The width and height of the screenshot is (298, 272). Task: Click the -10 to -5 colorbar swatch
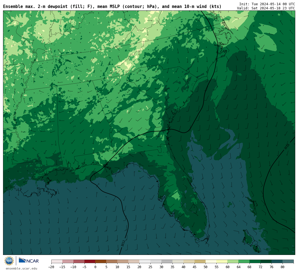coord(79,262)
